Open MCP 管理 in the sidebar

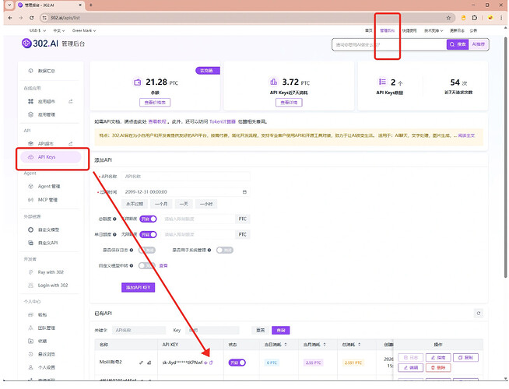47,200
